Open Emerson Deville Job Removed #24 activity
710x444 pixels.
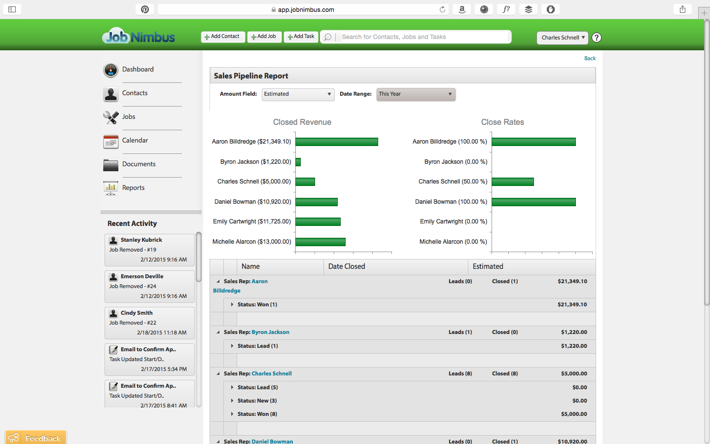[149, 287]
